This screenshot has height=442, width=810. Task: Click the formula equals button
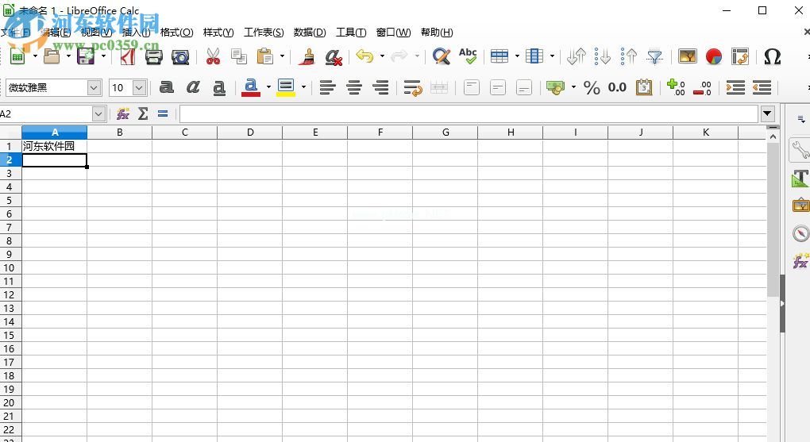[x=163, y=113]
